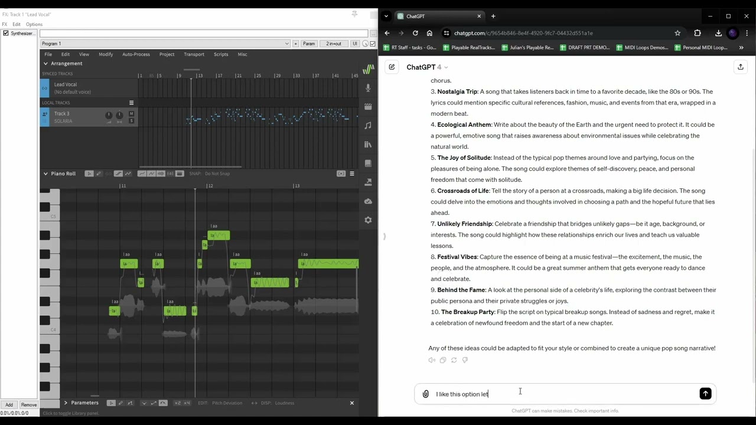Show more bookmarks with the chevron
This screenshot has width=756, height=425.
coord(741,48)
